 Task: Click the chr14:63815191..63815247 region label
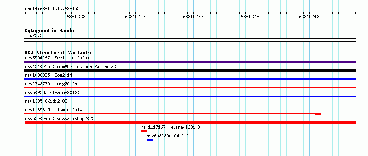pos(55,9)
